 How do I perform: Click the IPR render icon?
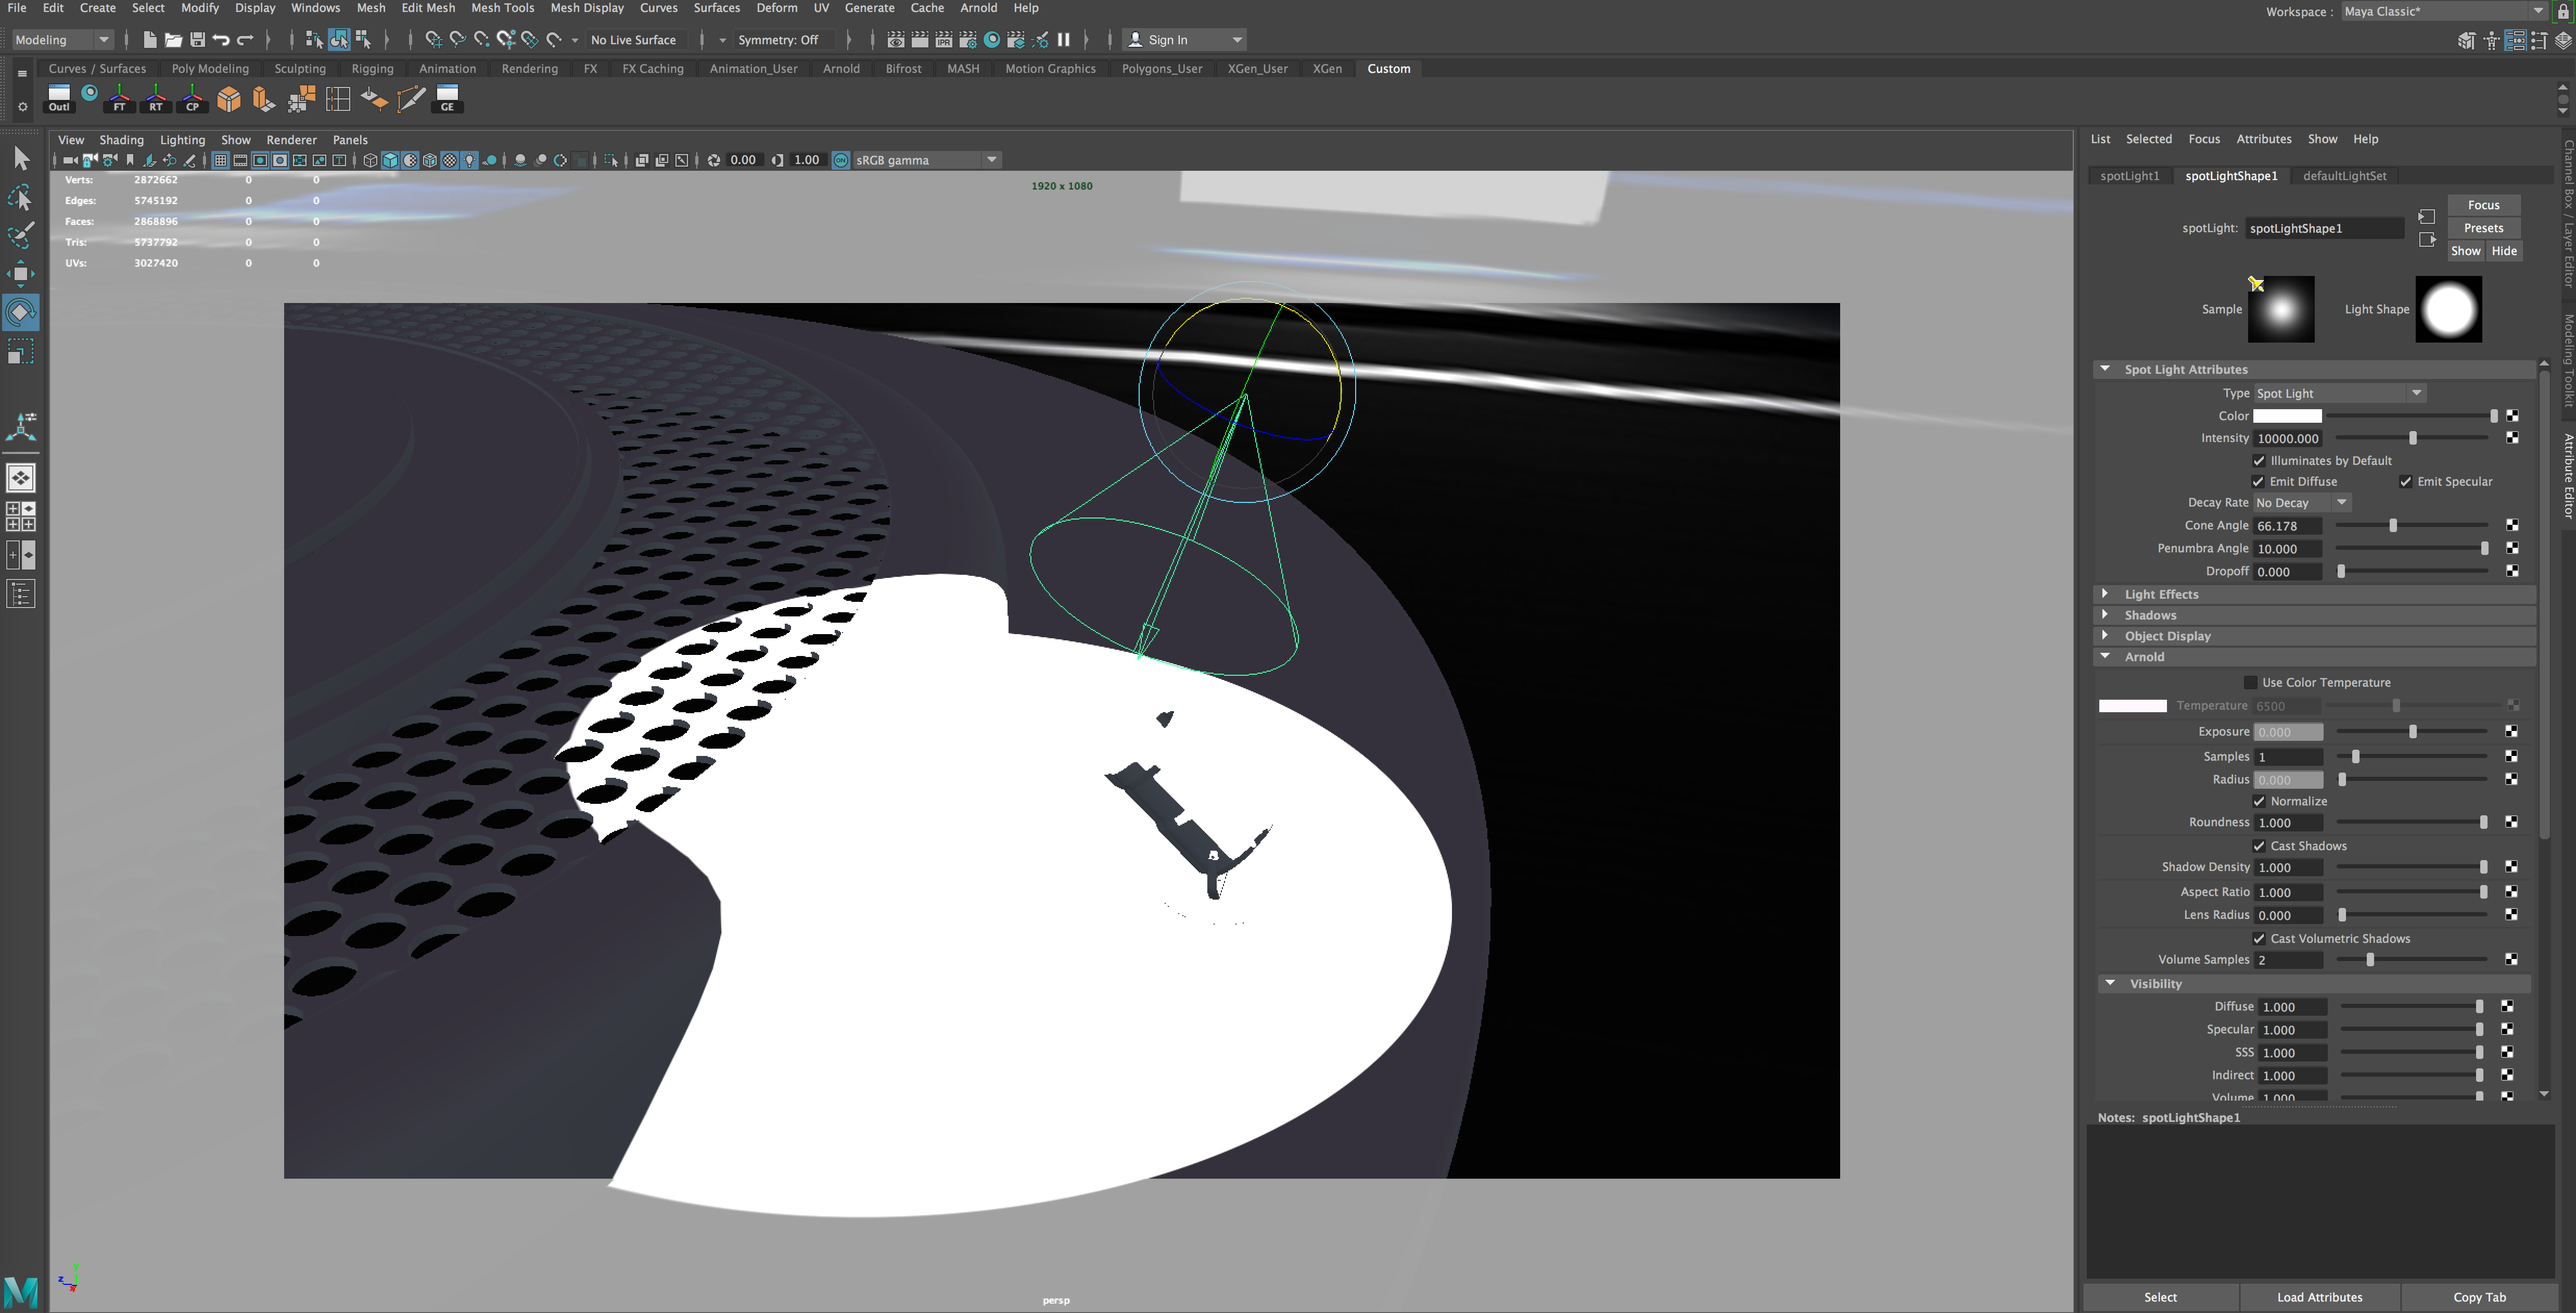(943, 40)
